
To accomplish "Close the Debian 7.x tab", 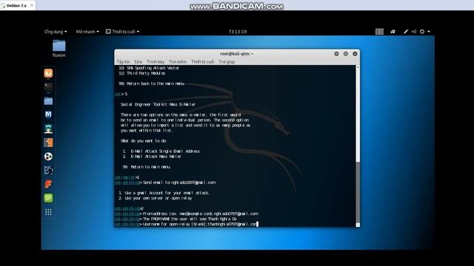I will (x=32, y=5).
